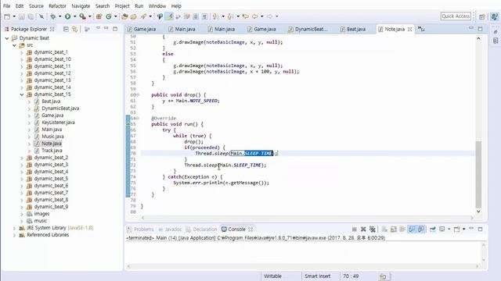Expand Referenced Libraries node
The image size is (501, 281).
pyautogui.click(x=14, y=235)
